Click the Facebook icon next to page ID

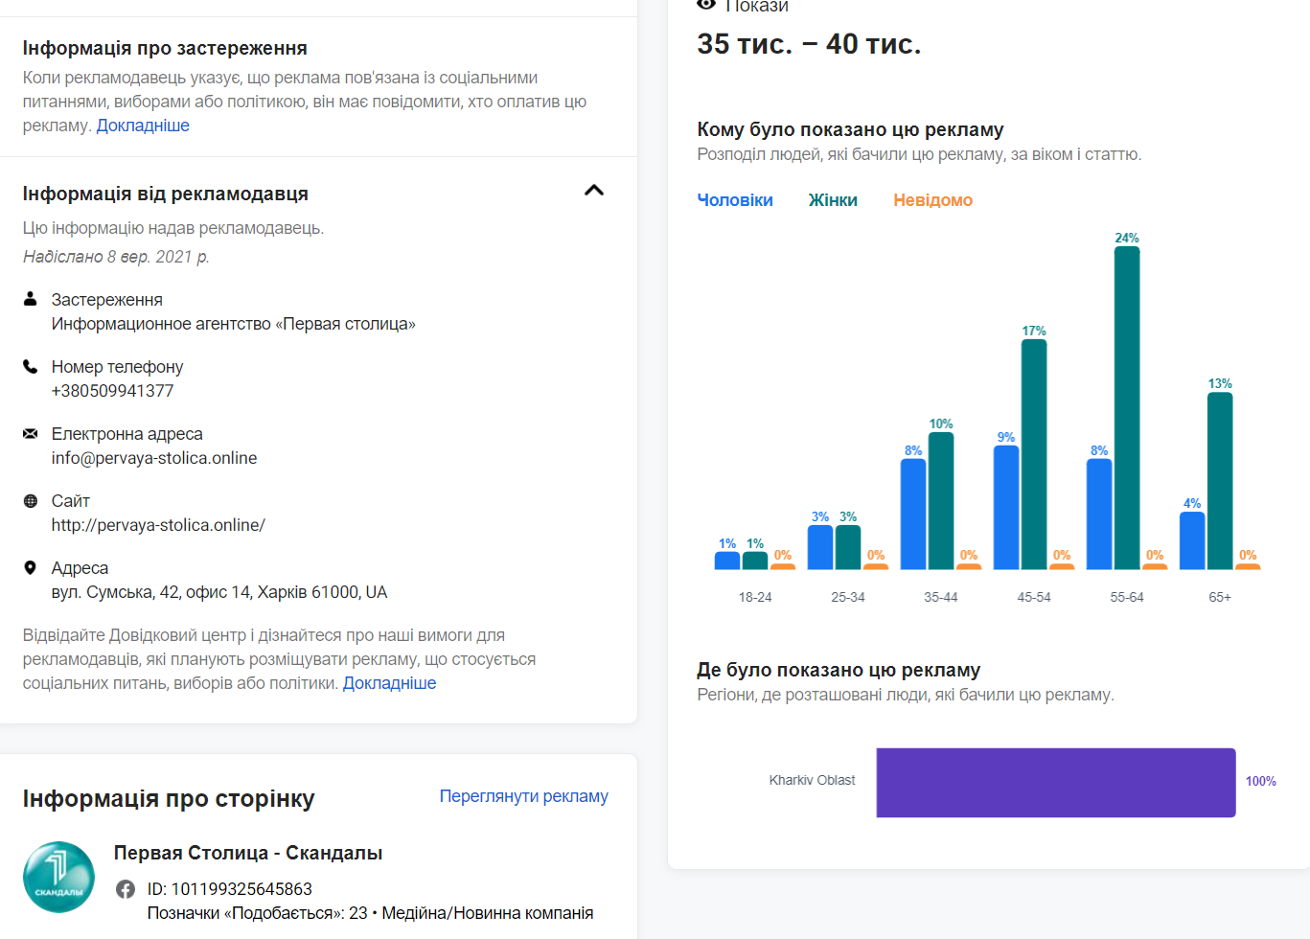126,889
